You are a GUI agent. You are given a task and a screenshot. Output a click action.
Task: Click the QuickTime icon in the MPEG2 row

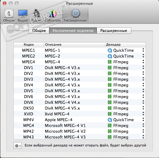click(110, 56)
